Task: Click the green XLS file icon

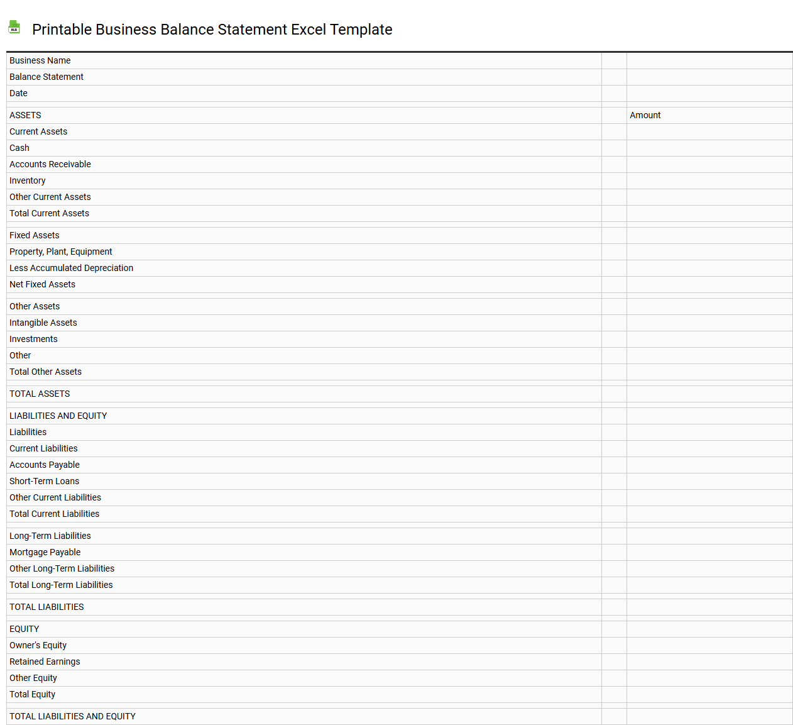Action: point(14,27)
